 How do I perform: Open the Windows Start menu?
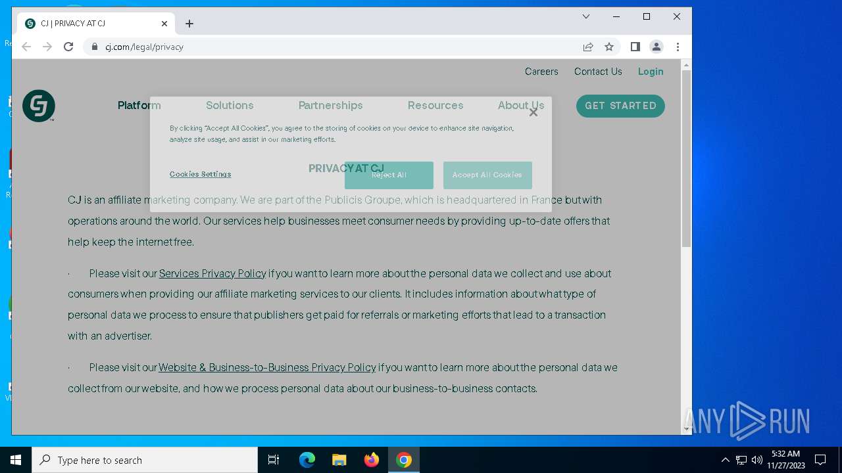click(x=16, y=460)
